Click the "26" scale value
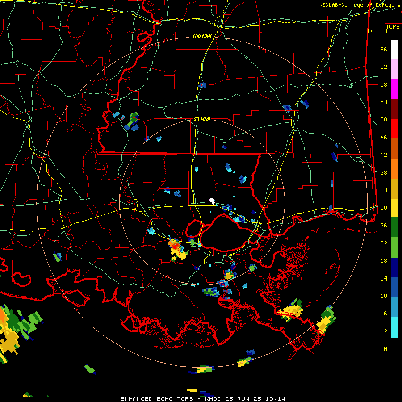Screen dimensions: 402x402 tap(384, 226)
